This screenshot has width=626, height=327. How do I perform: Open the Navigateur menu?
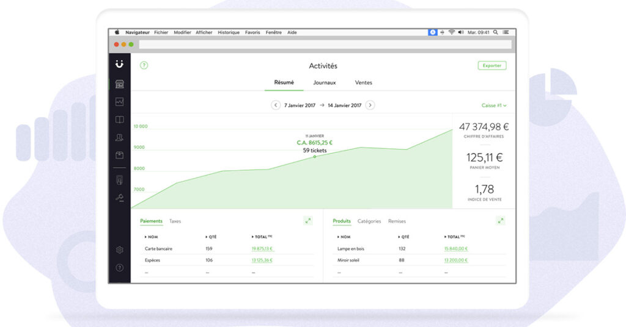click(138, 32)
